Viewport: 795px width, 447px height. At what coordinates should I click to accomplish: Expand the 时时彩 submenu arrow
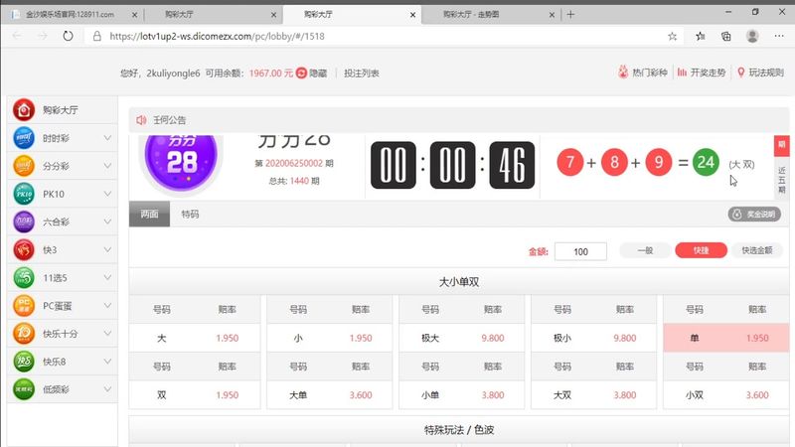pos(107,138)
